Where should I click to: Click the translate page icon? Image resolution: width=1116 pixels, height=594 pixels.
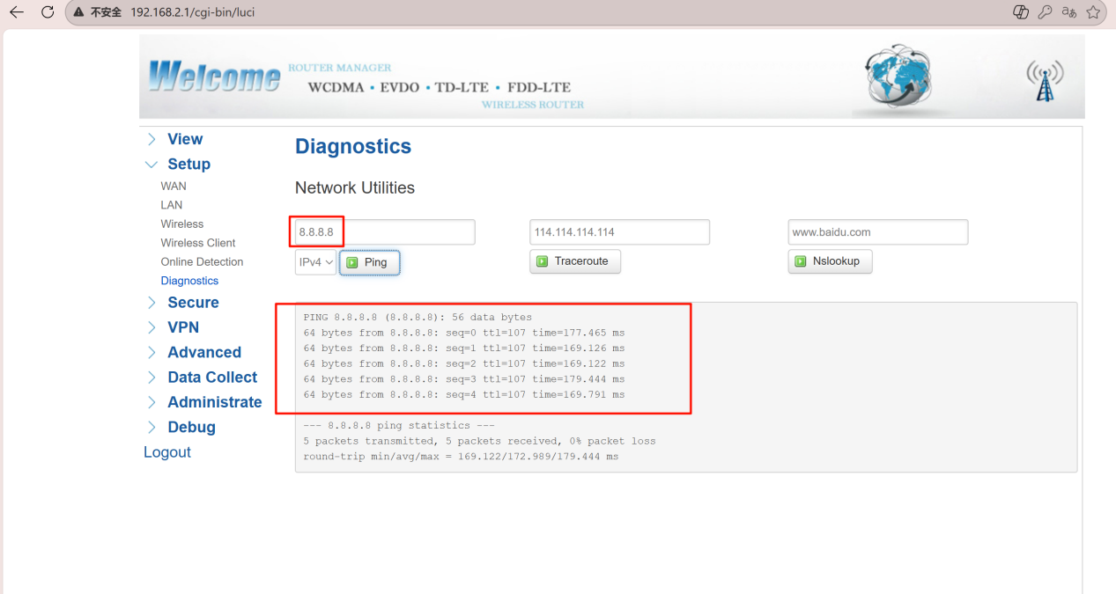pyautogui.click(x=1069, y=12)
